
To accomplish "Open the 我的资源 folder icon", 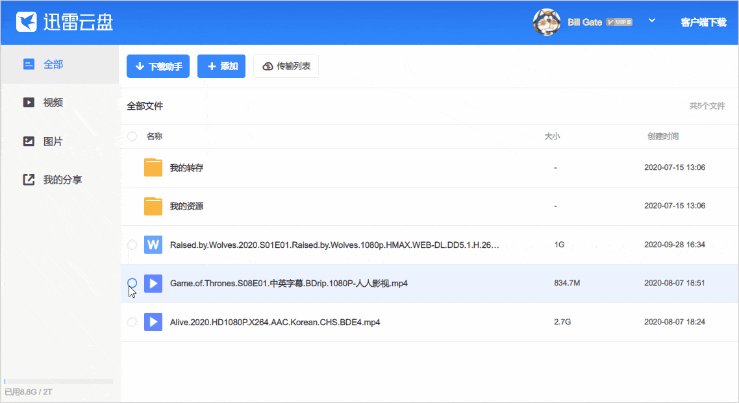I will click(153, 206).
